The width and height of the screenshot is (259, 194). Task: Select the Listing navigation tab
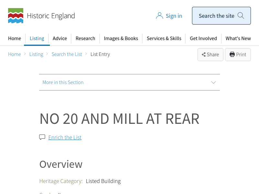[x=37, y=38]
